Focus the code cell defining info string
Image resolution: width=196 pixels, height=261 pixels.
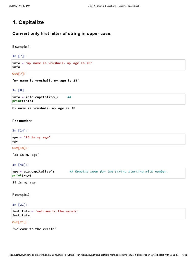point(99,65)
